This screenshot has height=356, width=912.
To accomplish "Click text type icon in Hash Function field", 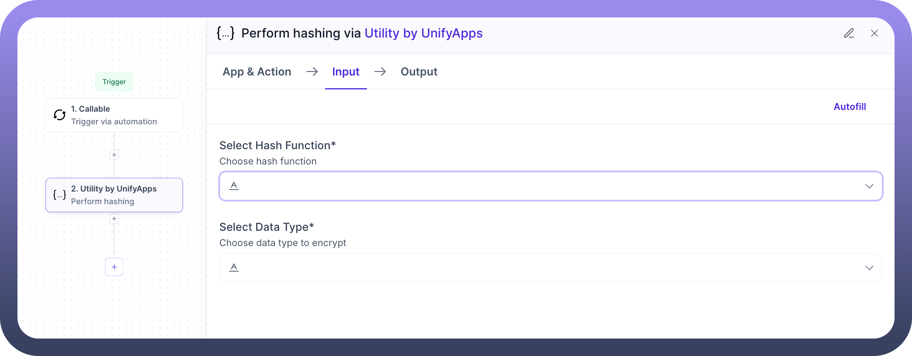I will pyautogui.click(x=234, y=186).
